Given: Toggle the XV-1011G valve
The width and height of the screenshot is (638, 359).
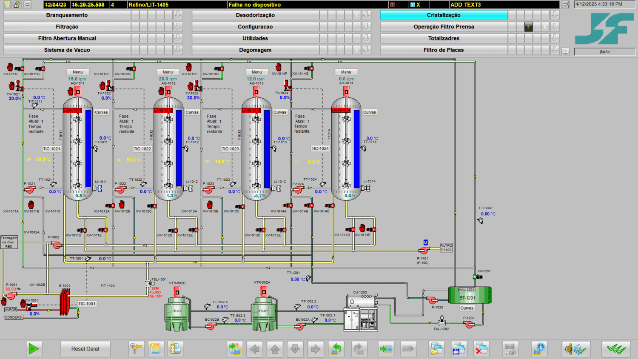Looking at the screenshot, I should pos(40,68).
